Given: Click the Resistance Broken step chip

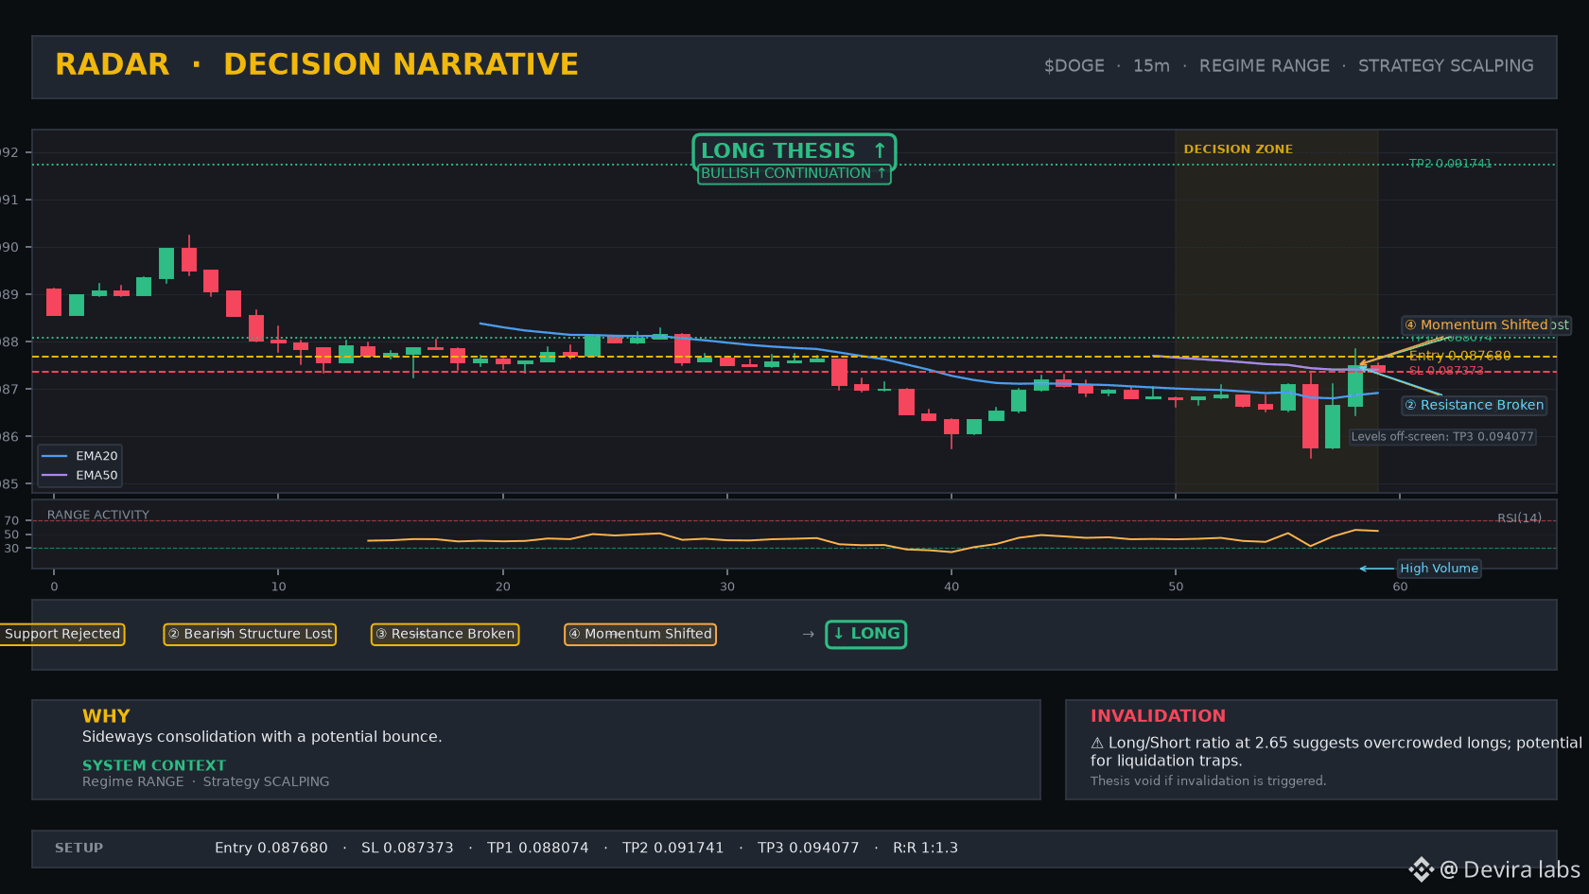Looking at the screenshot, I should pos(445,634).
